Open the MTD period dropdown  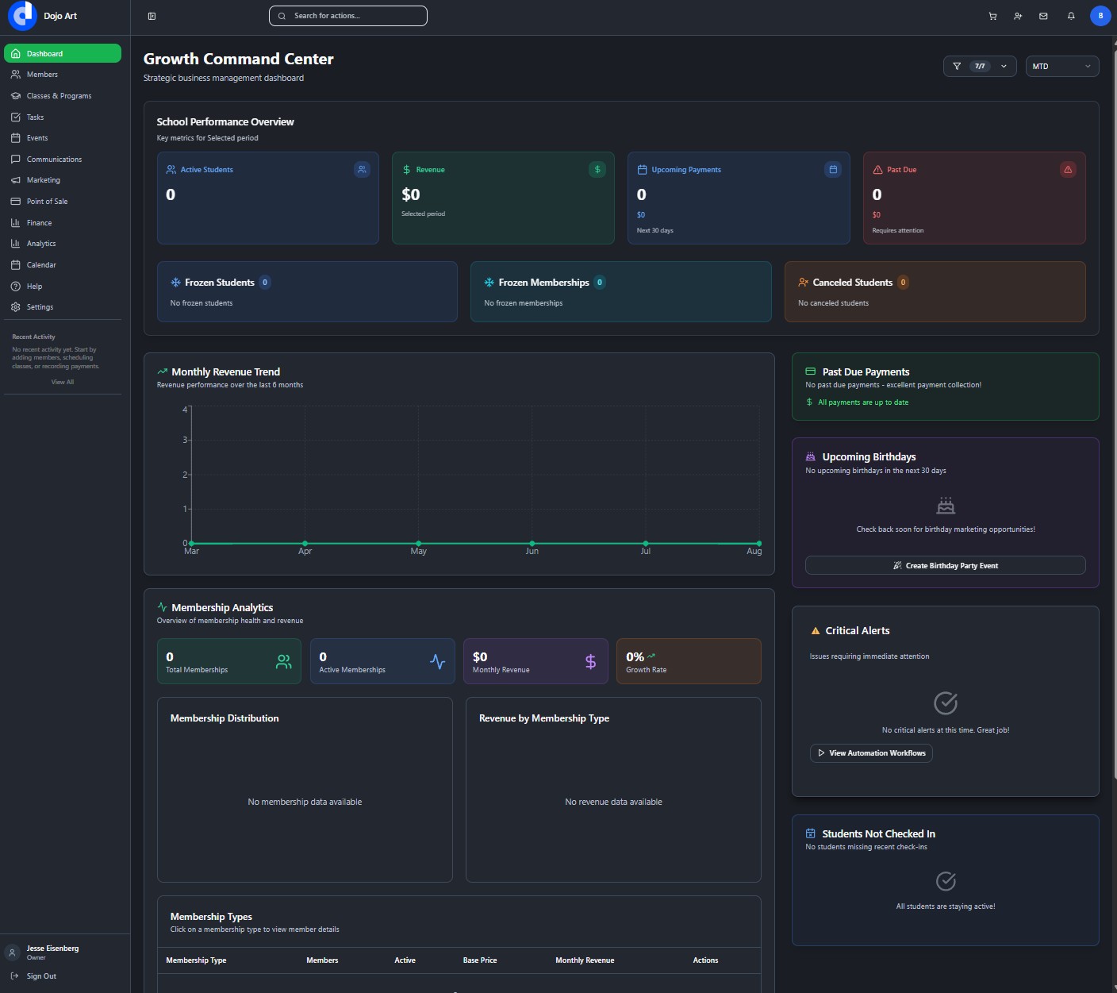1062,67
